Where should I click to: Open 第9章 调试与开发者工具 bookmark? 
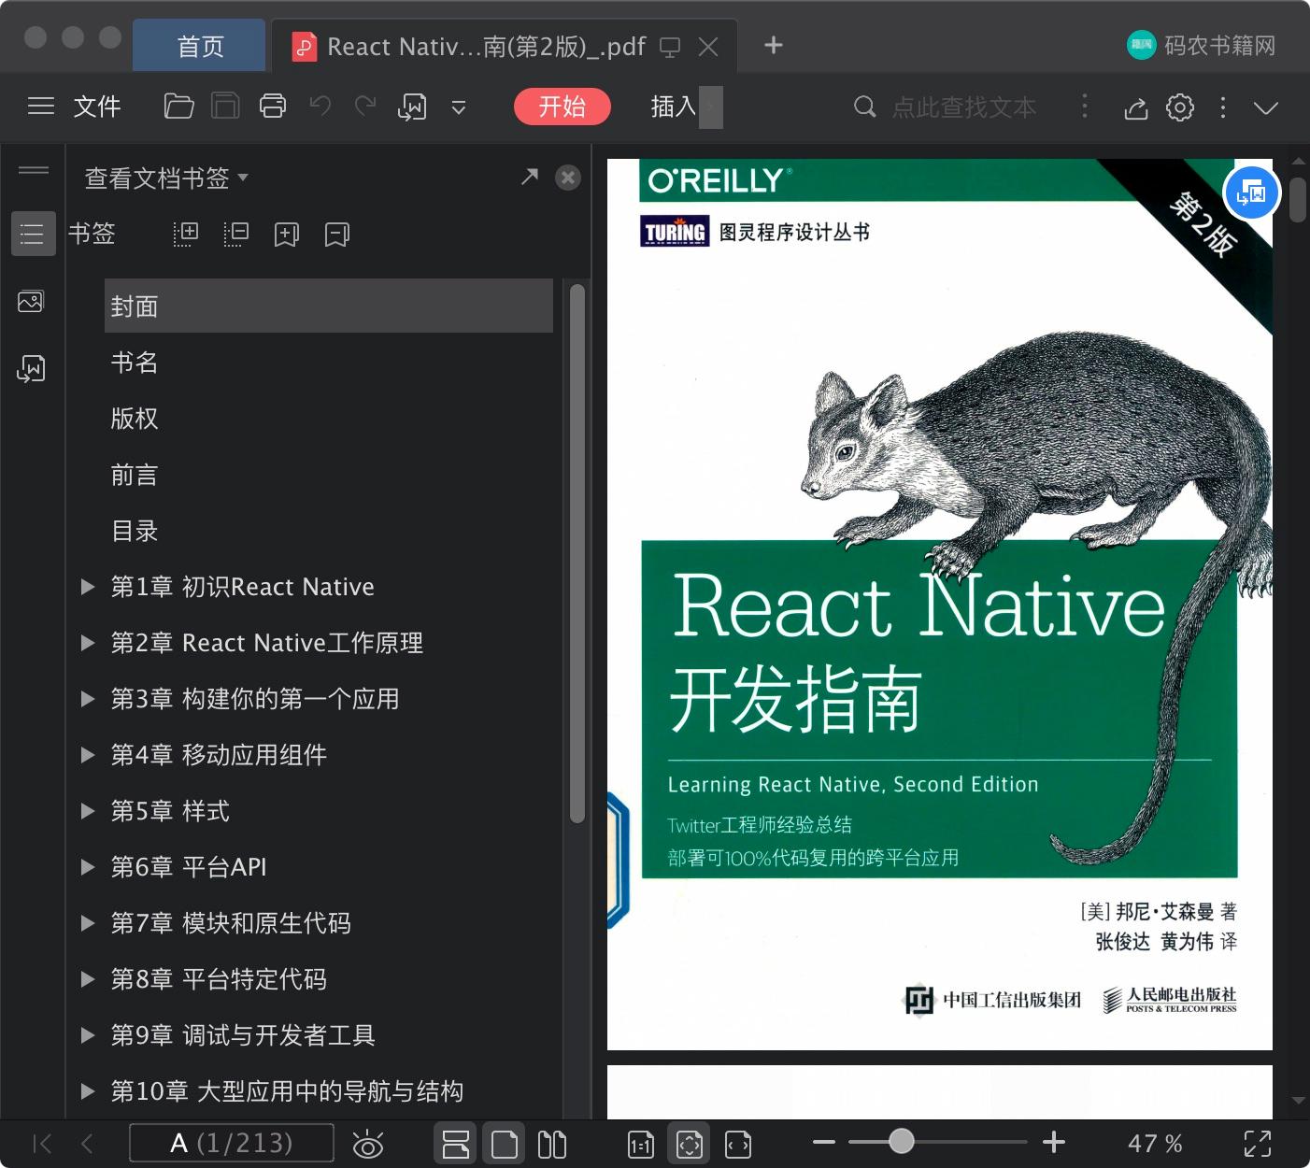coord(243,1035)
